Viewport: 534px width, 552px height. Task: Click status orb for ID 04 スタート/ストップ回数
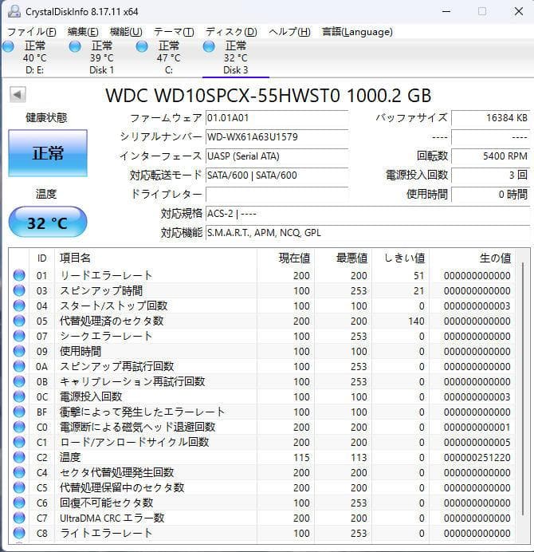pyautogui.click(x=19, y=306)
